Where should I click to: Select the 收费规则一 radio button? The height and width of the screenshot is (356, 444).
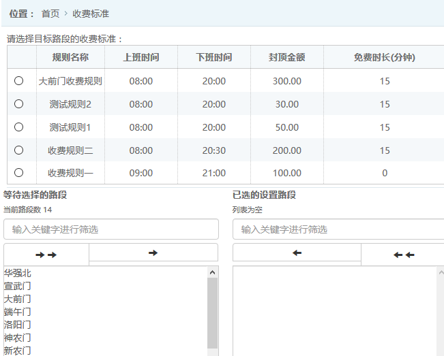point(18,173)
